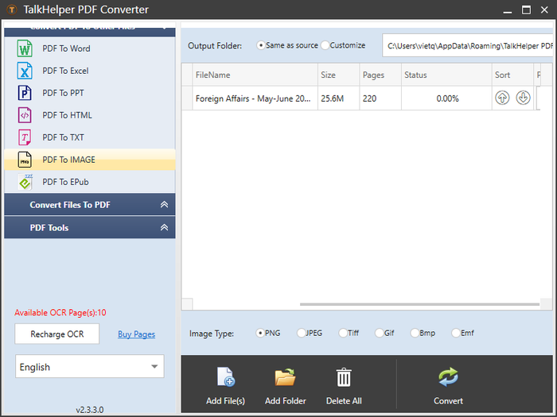
Task: Click the PDF To IMAGE PNG icon
Action: (25, 160)
